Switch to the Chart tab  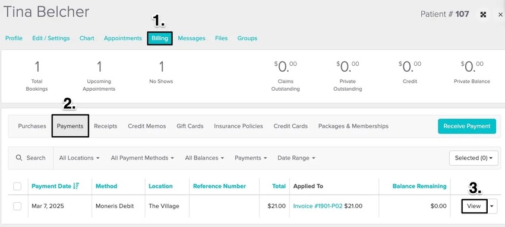click(x=87, y=38)
